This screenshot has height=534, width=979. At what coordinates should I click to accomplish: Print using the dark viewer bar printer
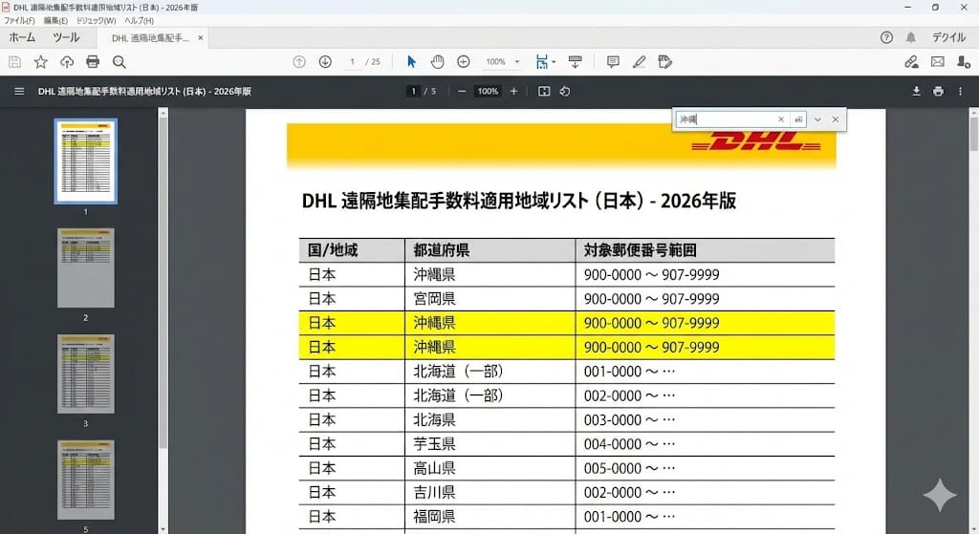938,91
